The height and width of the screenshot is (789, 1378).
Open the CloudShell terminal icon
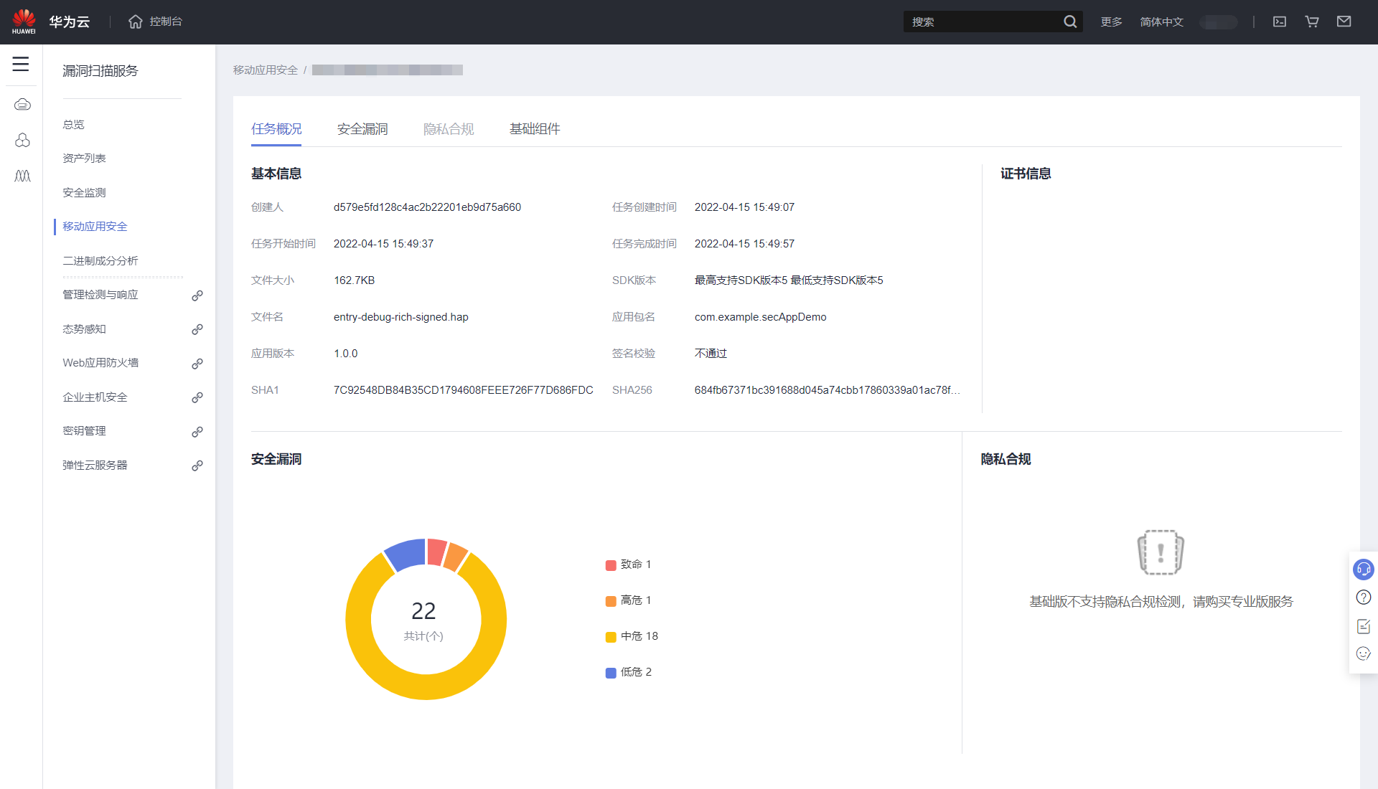click(x=1280, y=22)
